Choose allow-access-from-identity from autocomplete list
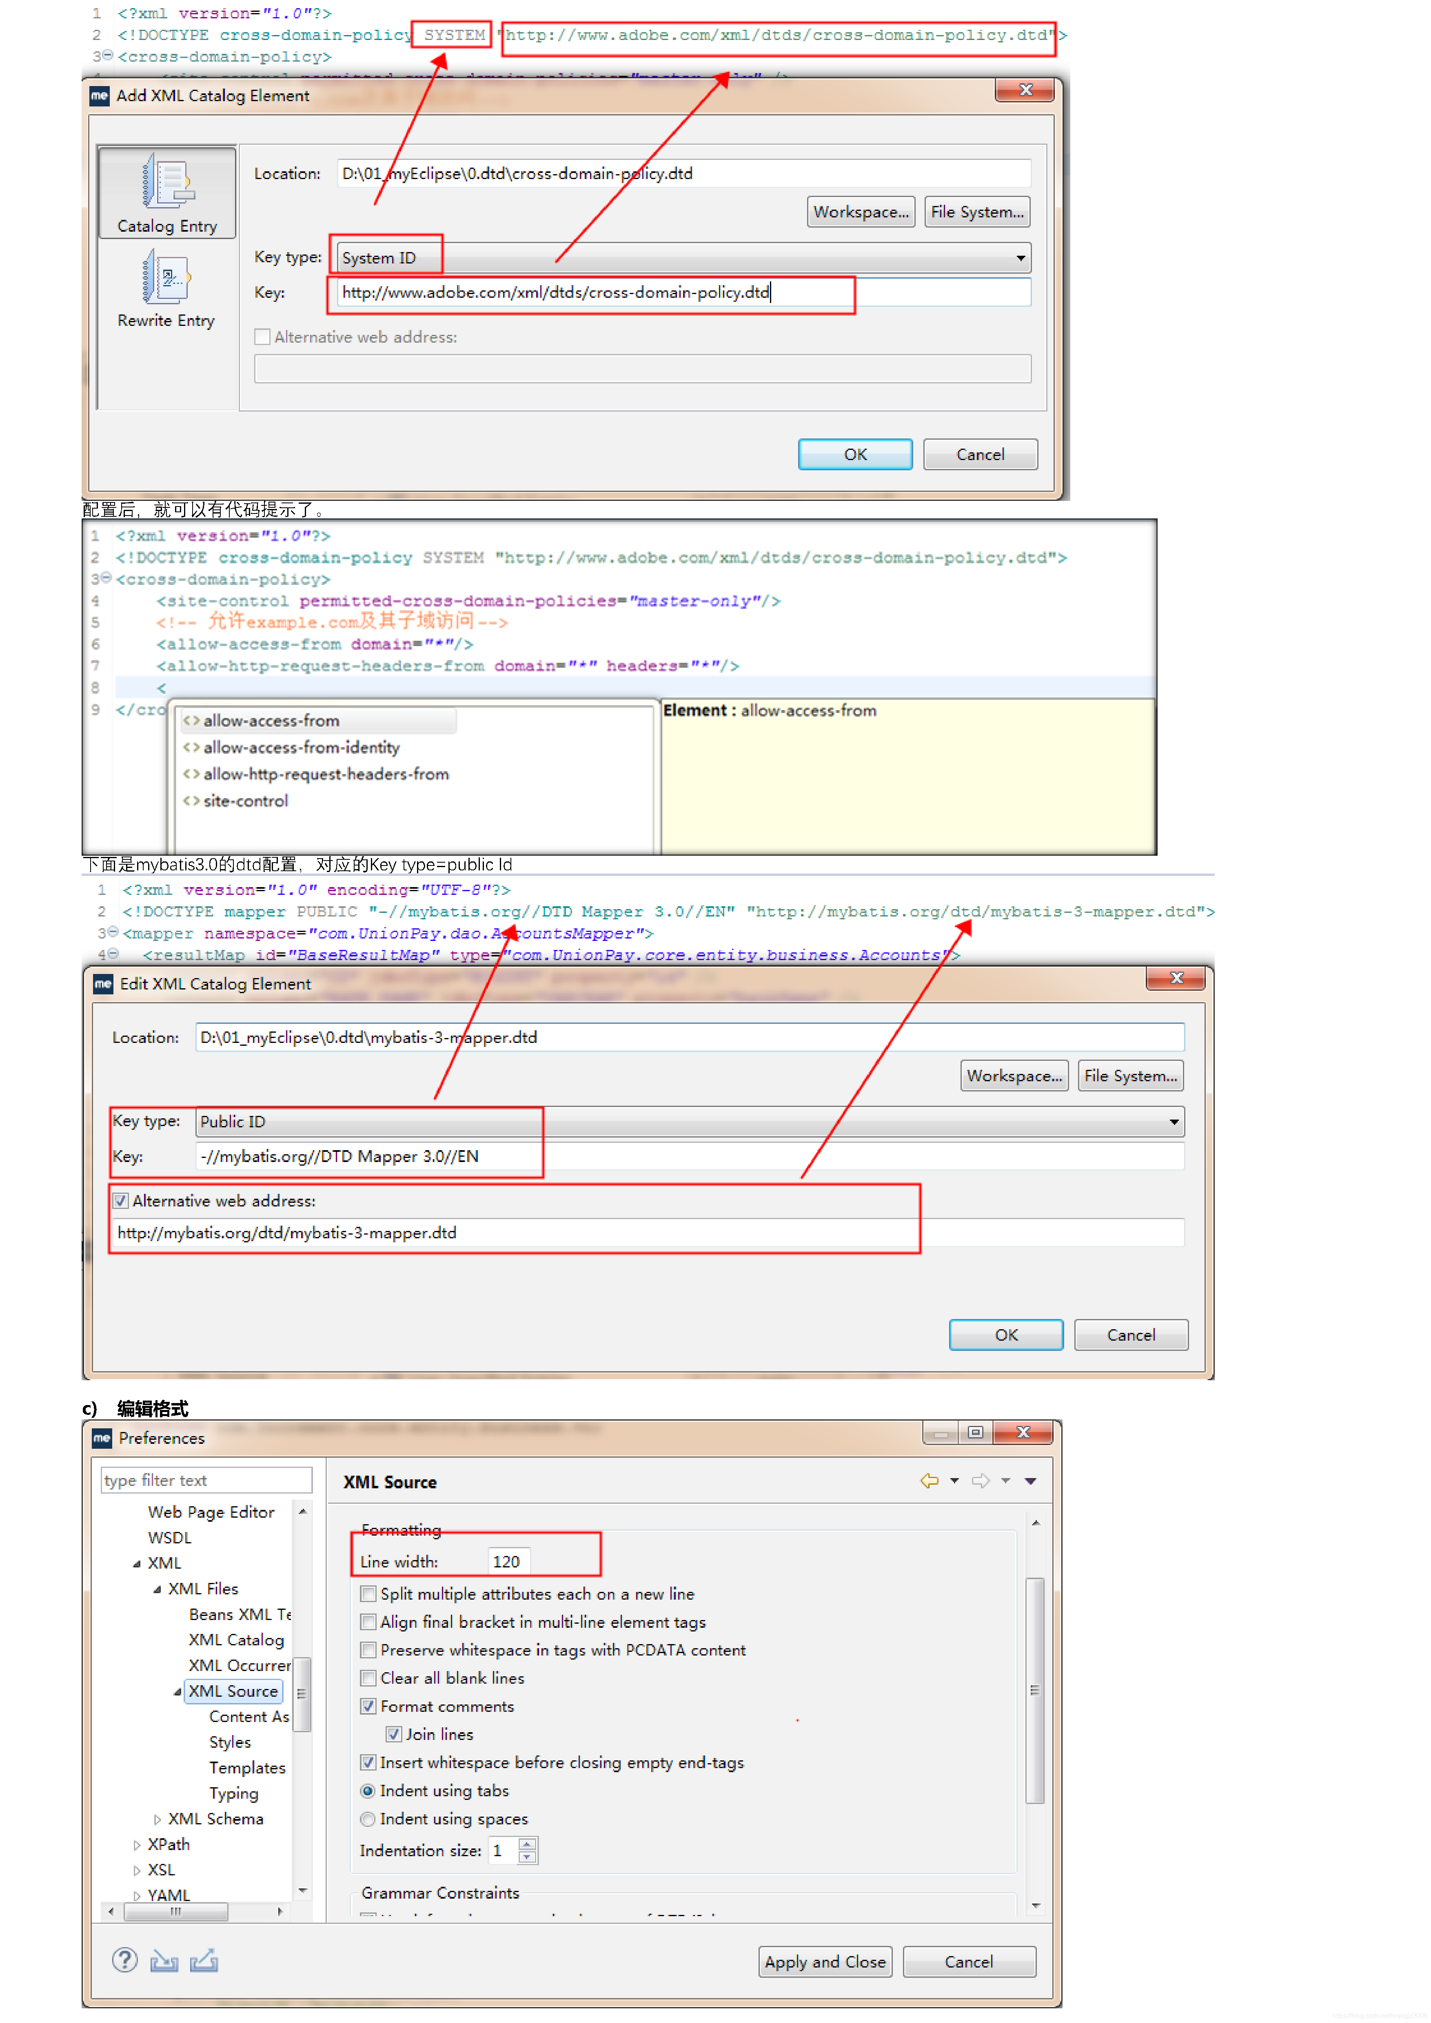Viewport: 1431px width, 2023px height. click(x=301, y=747)
